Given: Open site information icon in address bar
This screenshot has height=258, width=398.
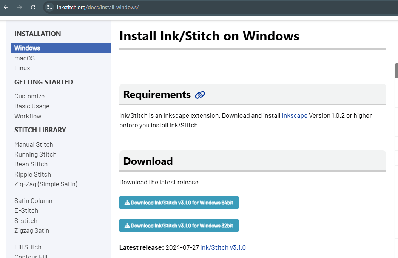Looking at the screenshot, I should click(49, 7).
